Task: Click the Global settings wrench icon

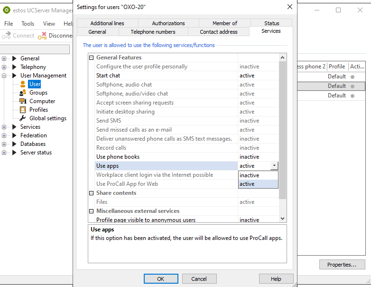Action: pos(23,118)
